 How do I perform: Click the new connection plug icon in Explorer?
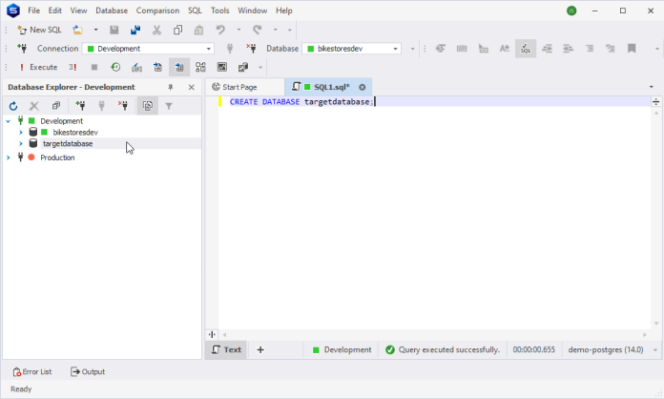click(x=80, y=106)
